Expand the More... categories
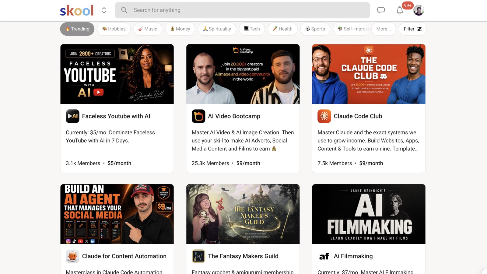This screenshot has height=274, width=487. pos(384,29)
